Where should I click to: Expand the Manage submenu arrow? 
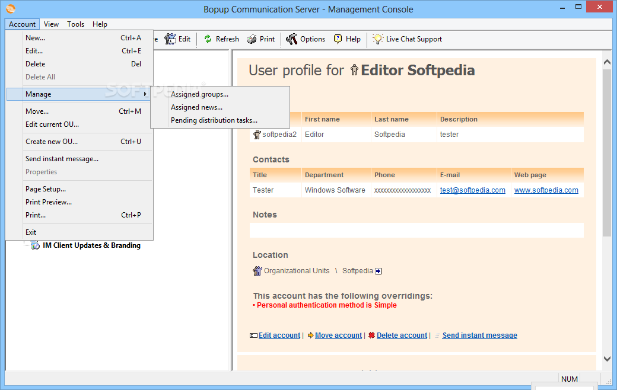coord(145,94)
